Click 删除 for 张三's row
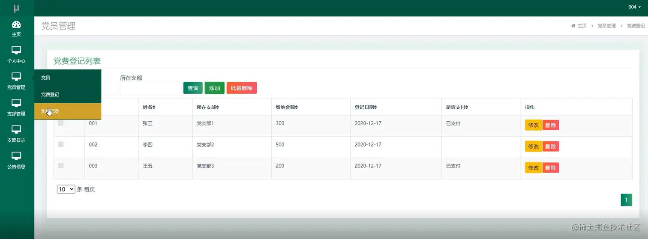 pyautogui.click(x=551, y=125)
